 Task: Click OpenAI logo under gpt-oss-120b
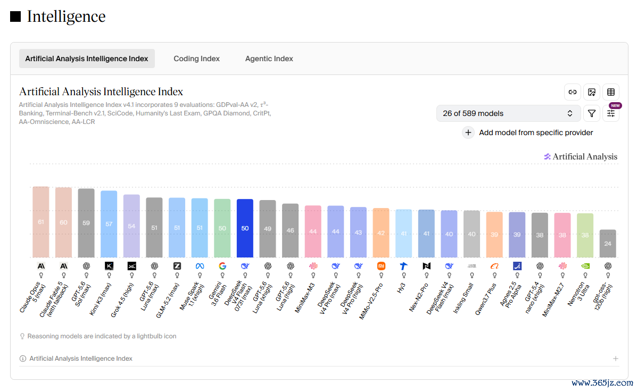608,266
